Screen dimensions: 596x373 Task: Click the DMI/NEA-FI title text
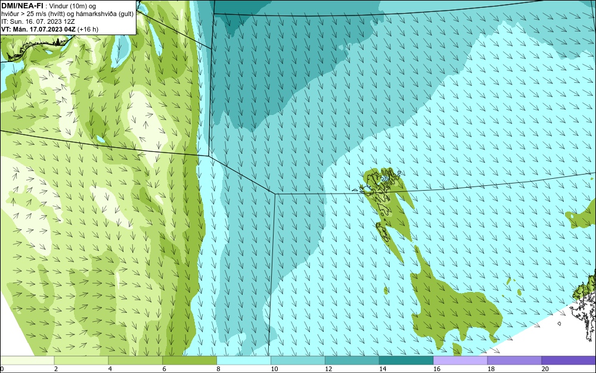coord(22,5)
